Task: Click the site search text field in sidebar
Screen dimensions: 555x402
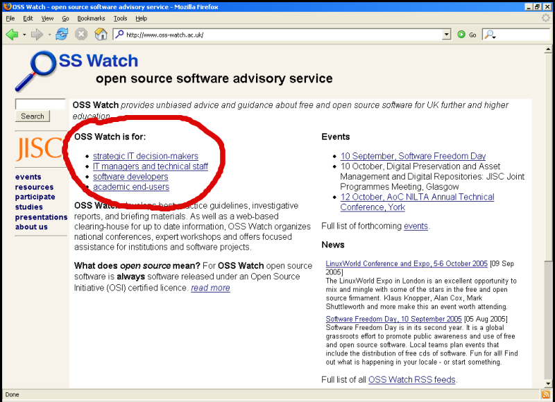Action: coord(40,104)
